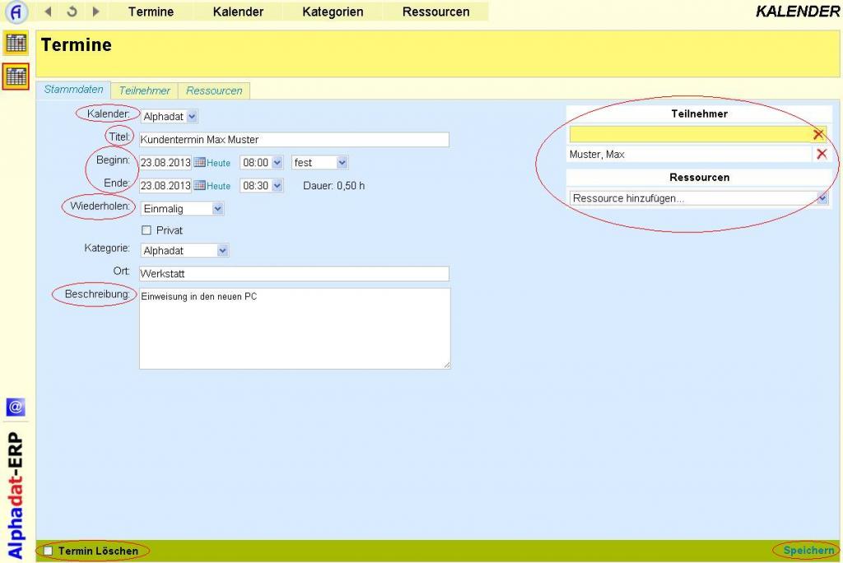Switch to the Teilnehmer tab
Image resolution: width=843 pixels, height=563 pixels.
pyautogui.click(x=145, y=91)
